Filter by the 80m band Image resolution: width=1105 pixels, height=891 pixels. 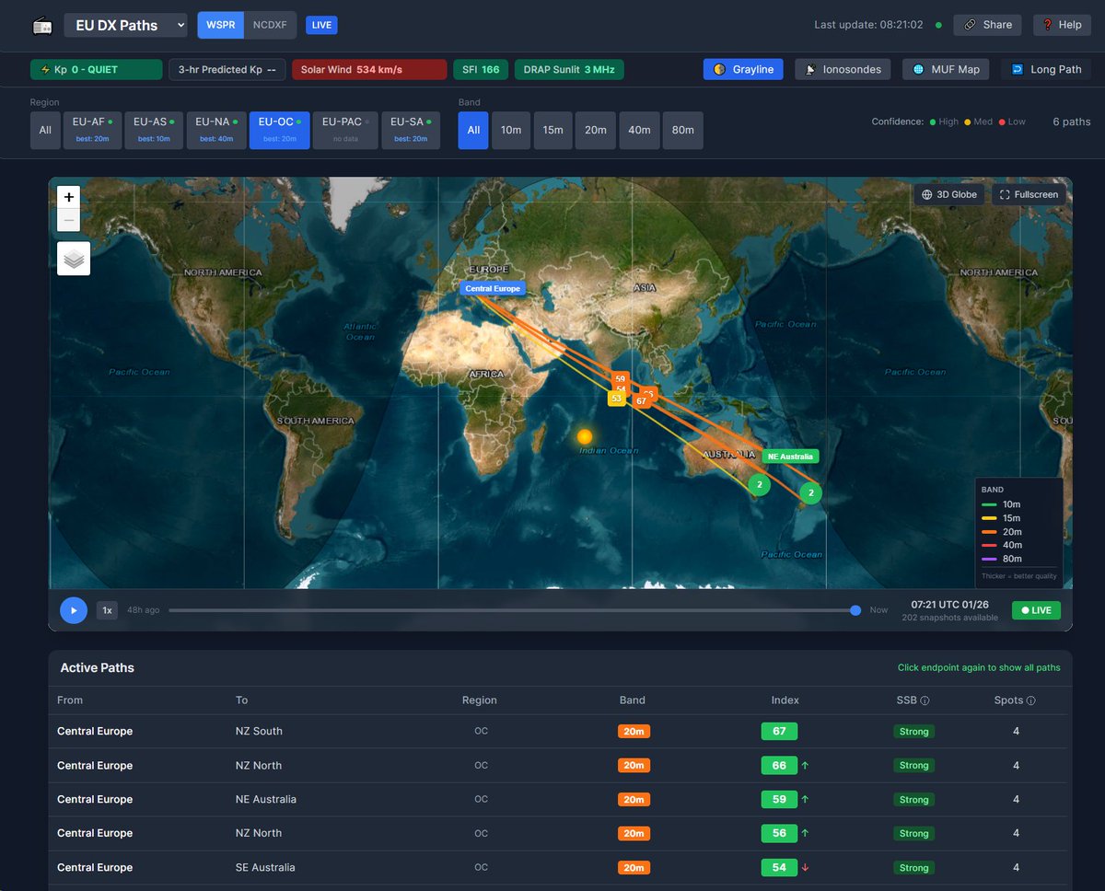[683, 130]
